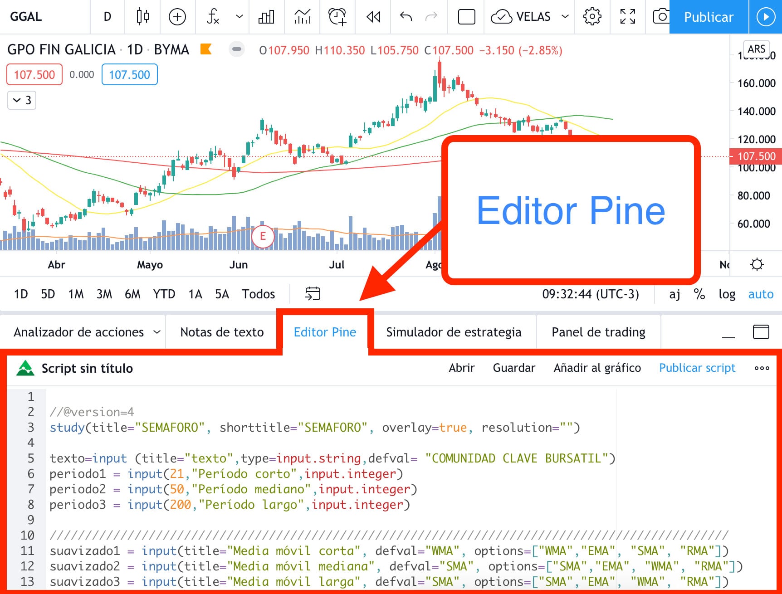Click the Publicar script link
The height and width of the screenshot is (594, 782).
[697, 368]
